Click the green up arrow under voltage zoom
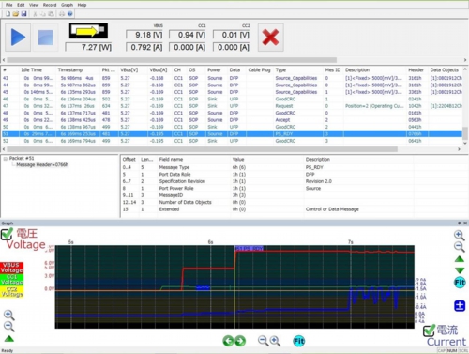This screenshot has height=354, width=469. click(9, 338)
